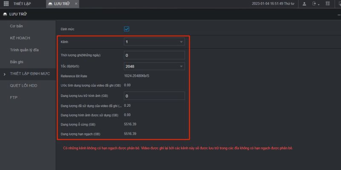Switch to the LƯU TRỮ tab
This screenshot has height=170, width=341.
(x=62, y=4)
